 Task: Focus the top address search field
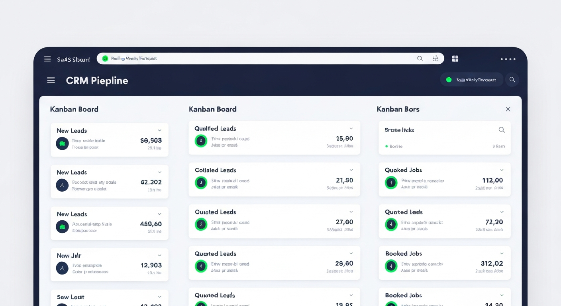pos(271,59)
